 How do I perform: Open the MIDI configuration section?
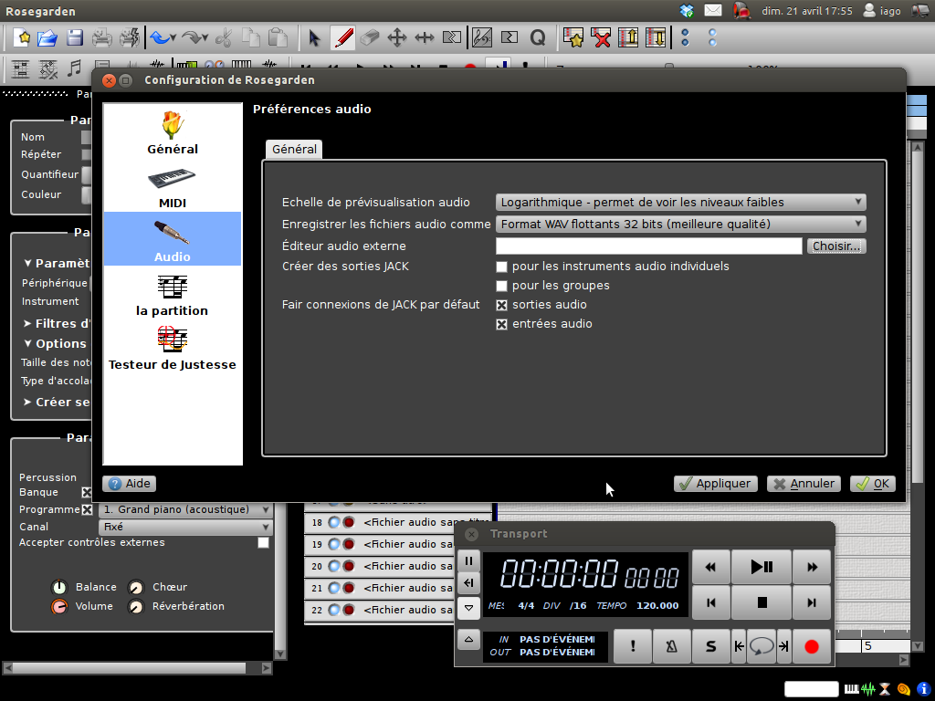point(173,188)
